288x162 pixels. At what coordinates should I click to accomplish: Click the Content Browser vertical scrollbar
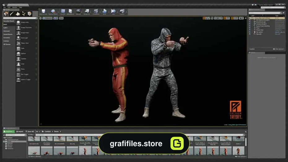click(246, 142)
